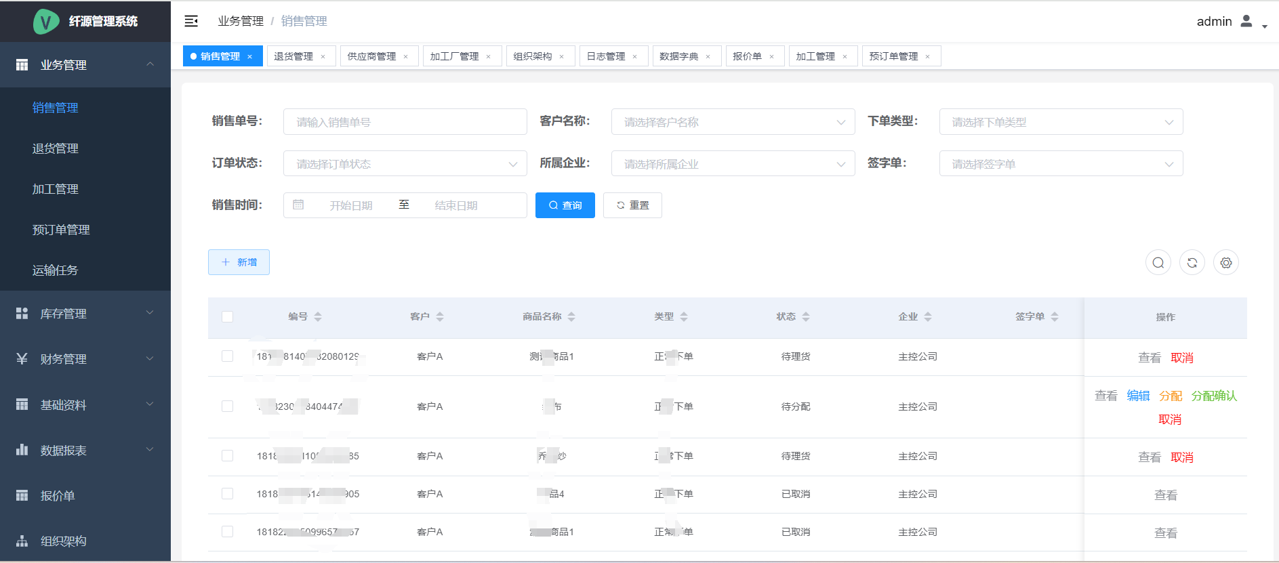Screen dimensions: 1279x563
Task: Click the refresh table circular icon
Action: pos(1192,263)
